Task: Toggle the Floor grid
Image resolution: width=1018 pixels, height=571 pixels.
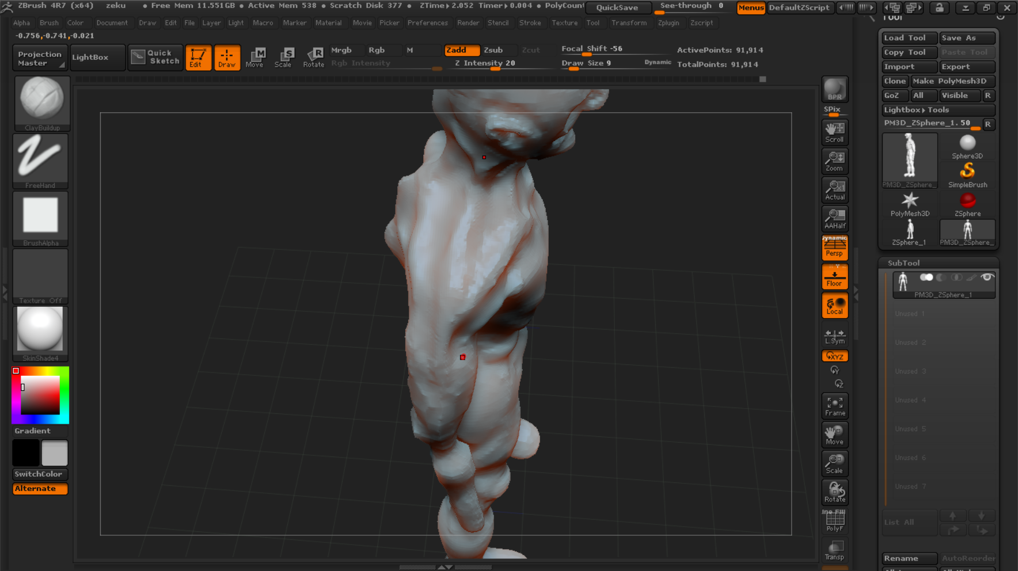Action: click(x=834, y=276)
